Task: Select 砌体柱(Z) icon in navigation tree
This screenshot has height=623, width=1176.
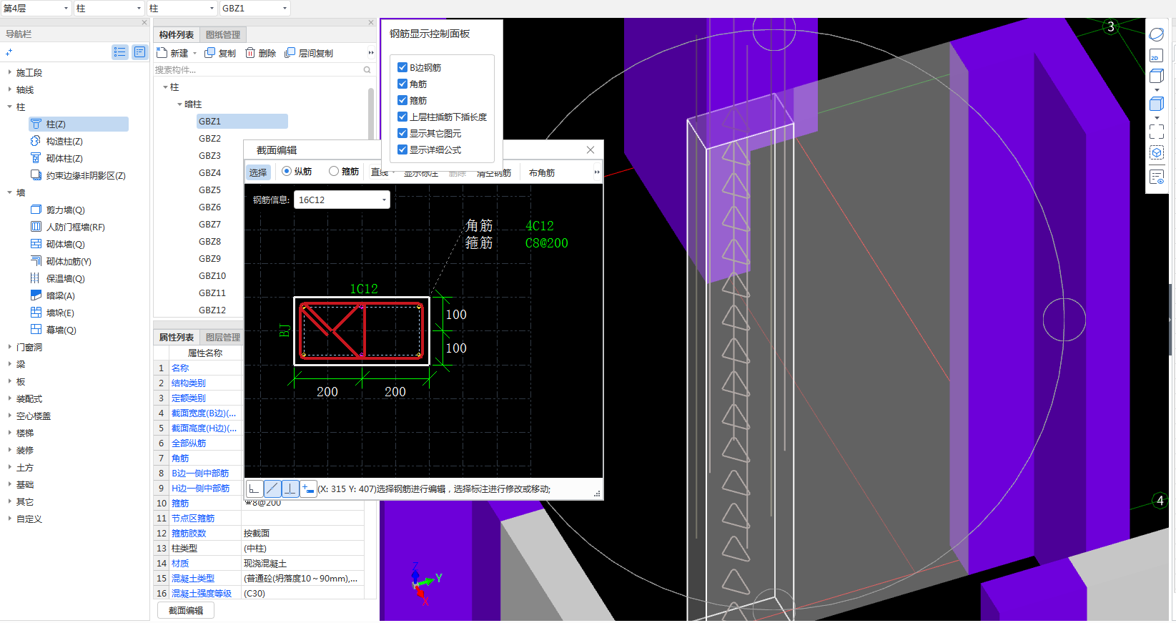Action: (36, 158)
